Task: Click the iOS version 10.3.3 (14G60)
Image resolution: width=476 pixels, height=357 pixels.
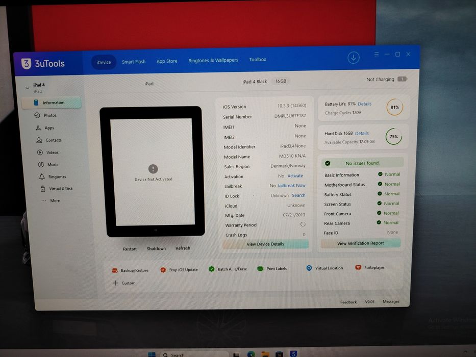Action: (291, 106)
